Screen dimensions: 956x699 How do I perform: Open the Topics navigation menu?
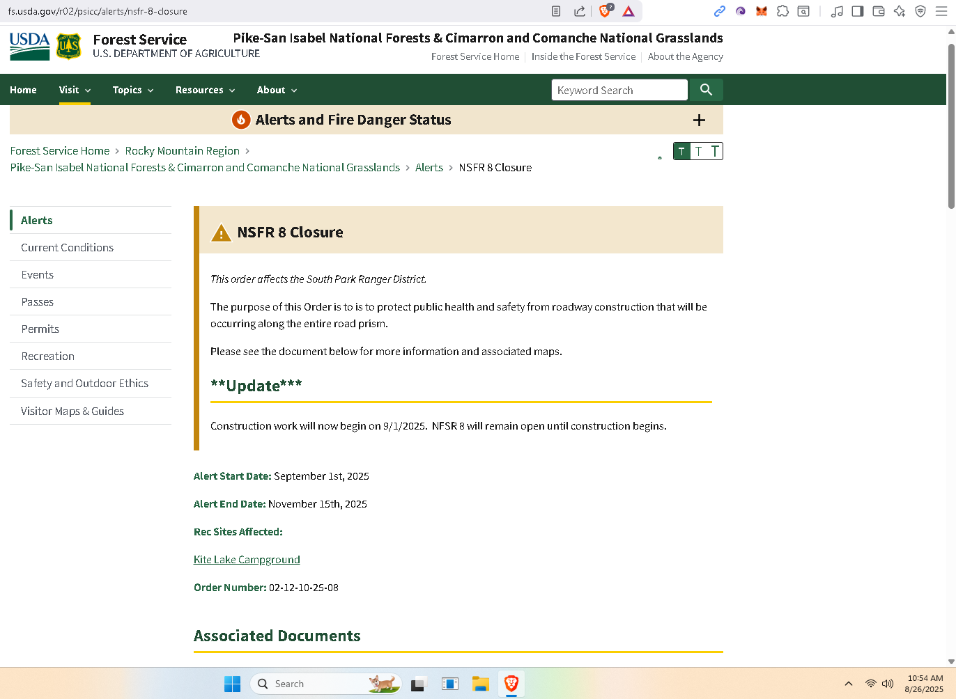[x=133, y=90]
